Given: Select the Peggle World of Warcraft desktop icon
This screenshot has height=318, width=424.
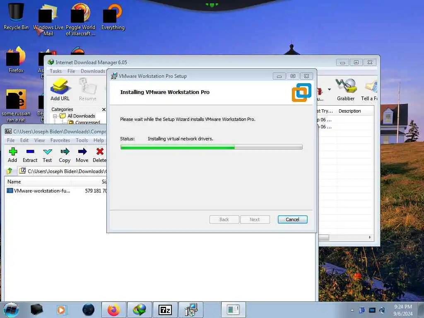Looking at the screenshot, I should [81, 19].
